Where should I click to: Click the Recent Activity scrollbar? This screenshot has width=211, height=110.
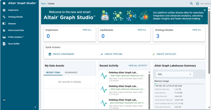pos(149,89)
